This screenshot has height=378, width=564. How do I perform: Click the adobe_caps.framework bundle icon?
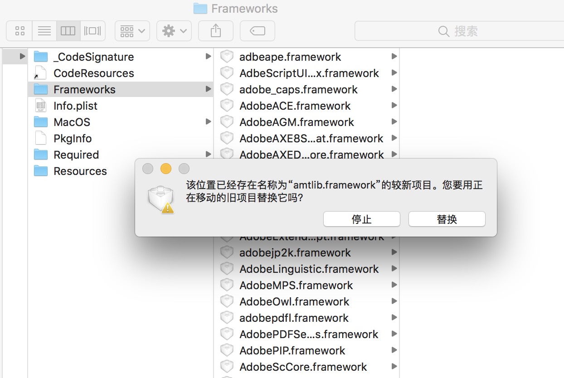click(227, 89)
